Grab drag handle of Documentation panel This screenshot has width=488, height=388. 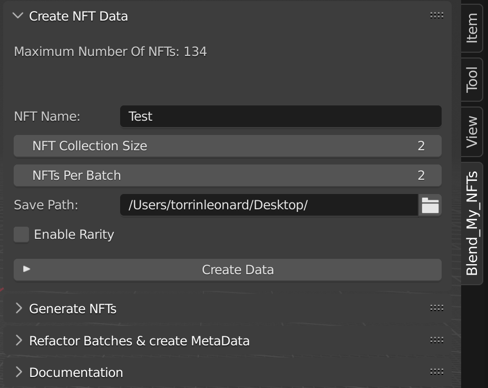(x=437, y=372)
